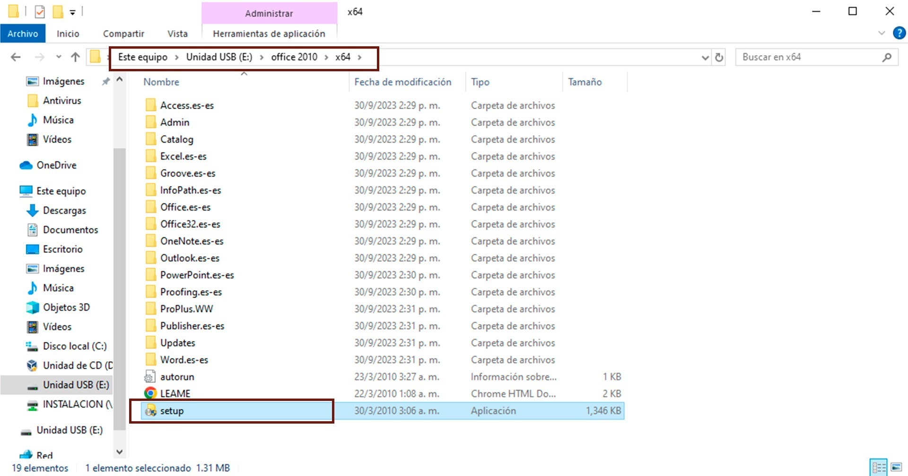Click the Buscar en x64 search field
Viewport: 908px width, 476px height.
tap(809, 57)
